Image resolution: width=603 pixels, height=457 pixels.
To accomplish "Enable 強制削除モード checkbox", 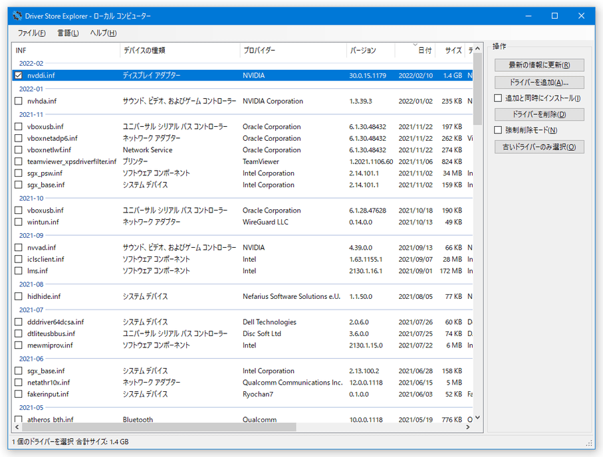I will pos(498,130).
